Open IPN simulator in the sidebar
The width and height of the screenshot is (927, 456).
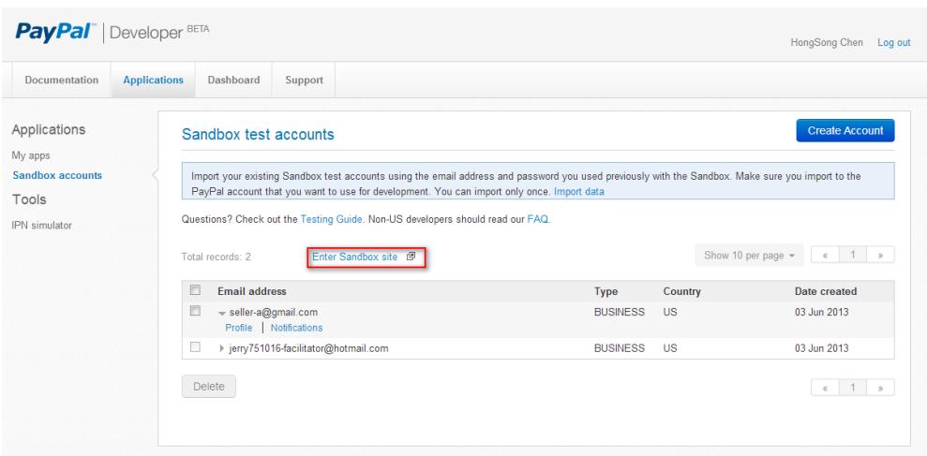42,225
